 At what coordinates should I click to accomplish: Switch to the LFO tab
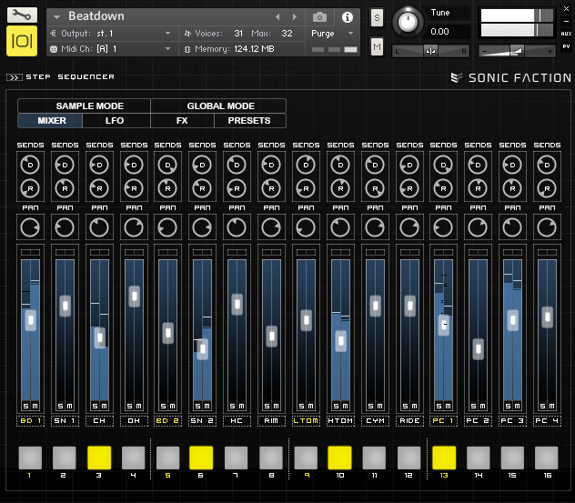(x=115, y=120)
